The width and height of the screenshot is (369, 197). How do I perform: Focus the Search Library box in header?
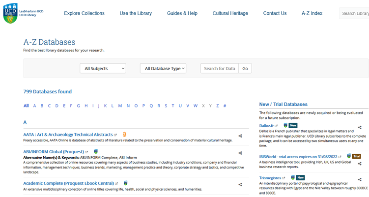point(354,13)
